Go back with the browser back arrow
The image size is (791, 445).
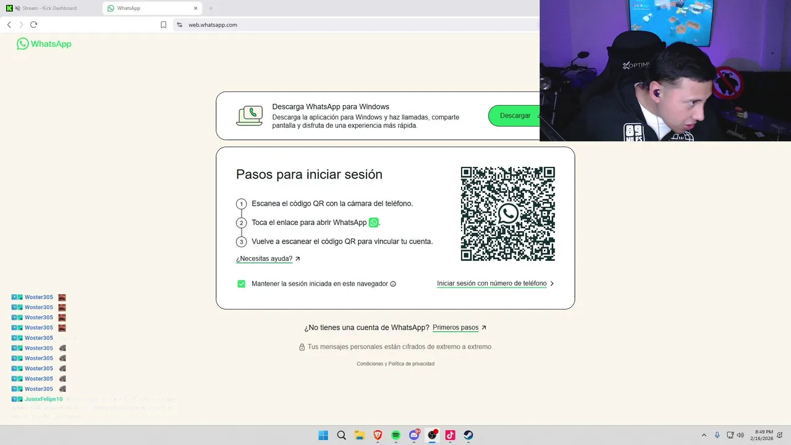[x=9, y=25]
